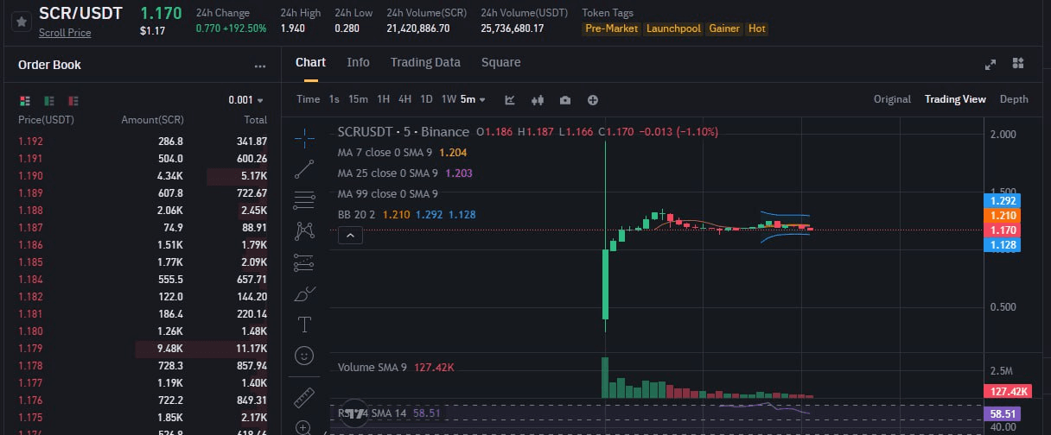Take a chart snapshot with camera icon
Screen dimensions: 1051x435
pos(565,99)
